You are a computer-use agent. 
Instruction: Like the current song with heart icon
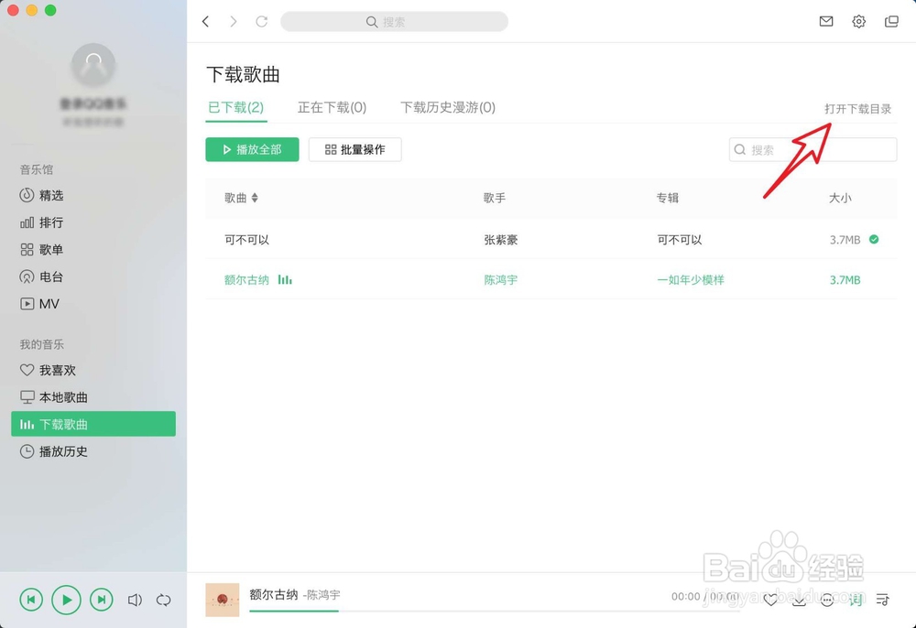770,600
